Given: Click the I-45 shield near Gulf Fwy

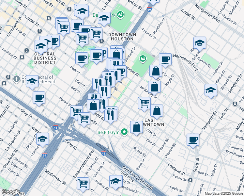Looking at the screenshot, I should pyautogui.click(x=103, y=153).
